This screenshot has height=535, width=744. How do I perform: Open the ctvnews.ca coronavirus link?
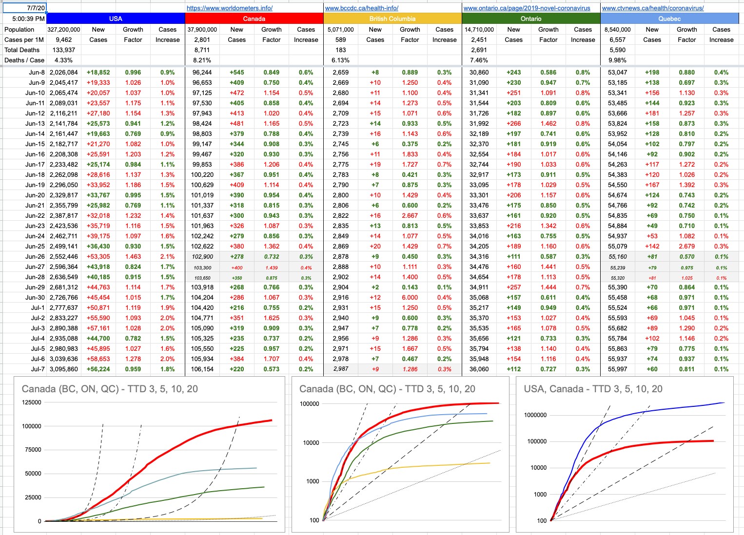coord(653,8)
